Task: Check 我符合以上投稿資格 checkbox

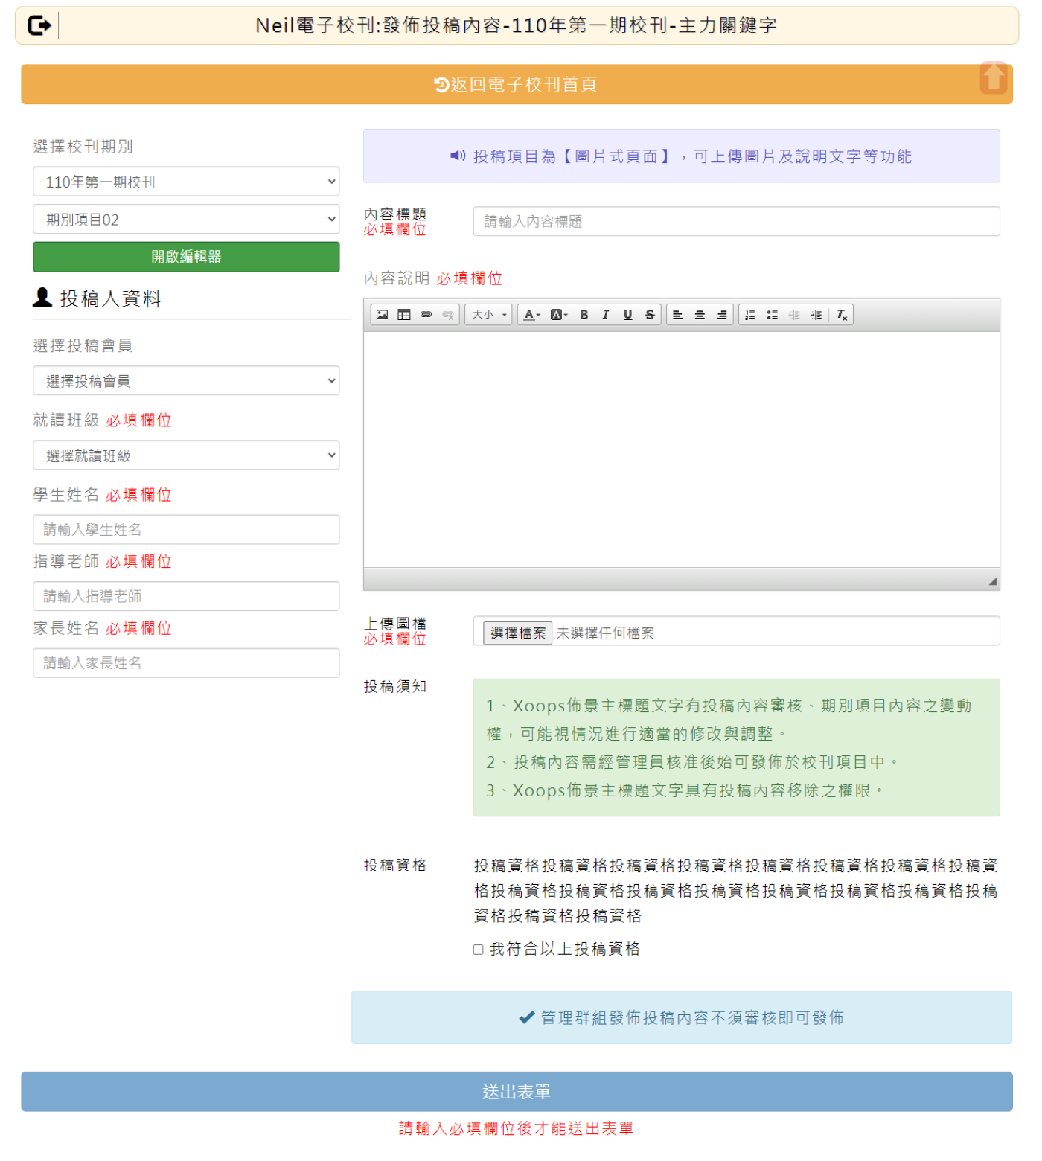Action: click(x=477, y=949)
